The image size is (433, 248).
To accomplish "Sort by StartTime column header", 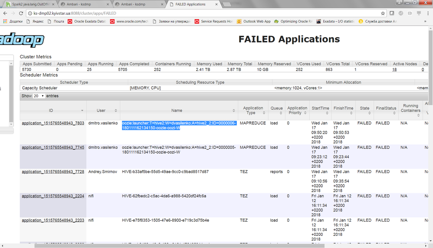I will [320, 110].
